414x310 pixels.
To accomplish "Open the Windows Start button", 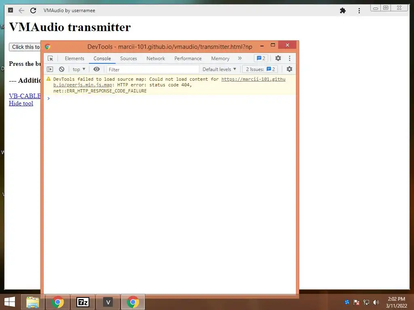I will [10, 302].
